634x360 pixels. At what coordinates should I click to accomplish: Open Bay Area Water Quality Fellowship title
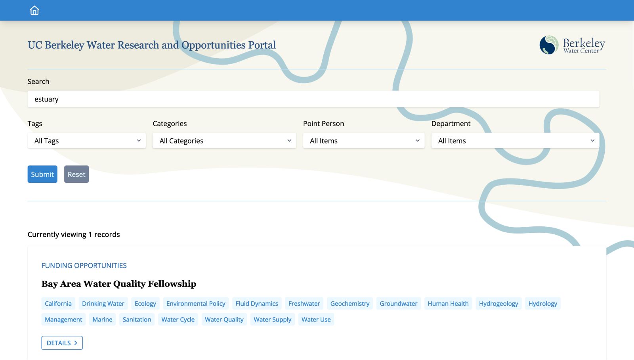119,284
